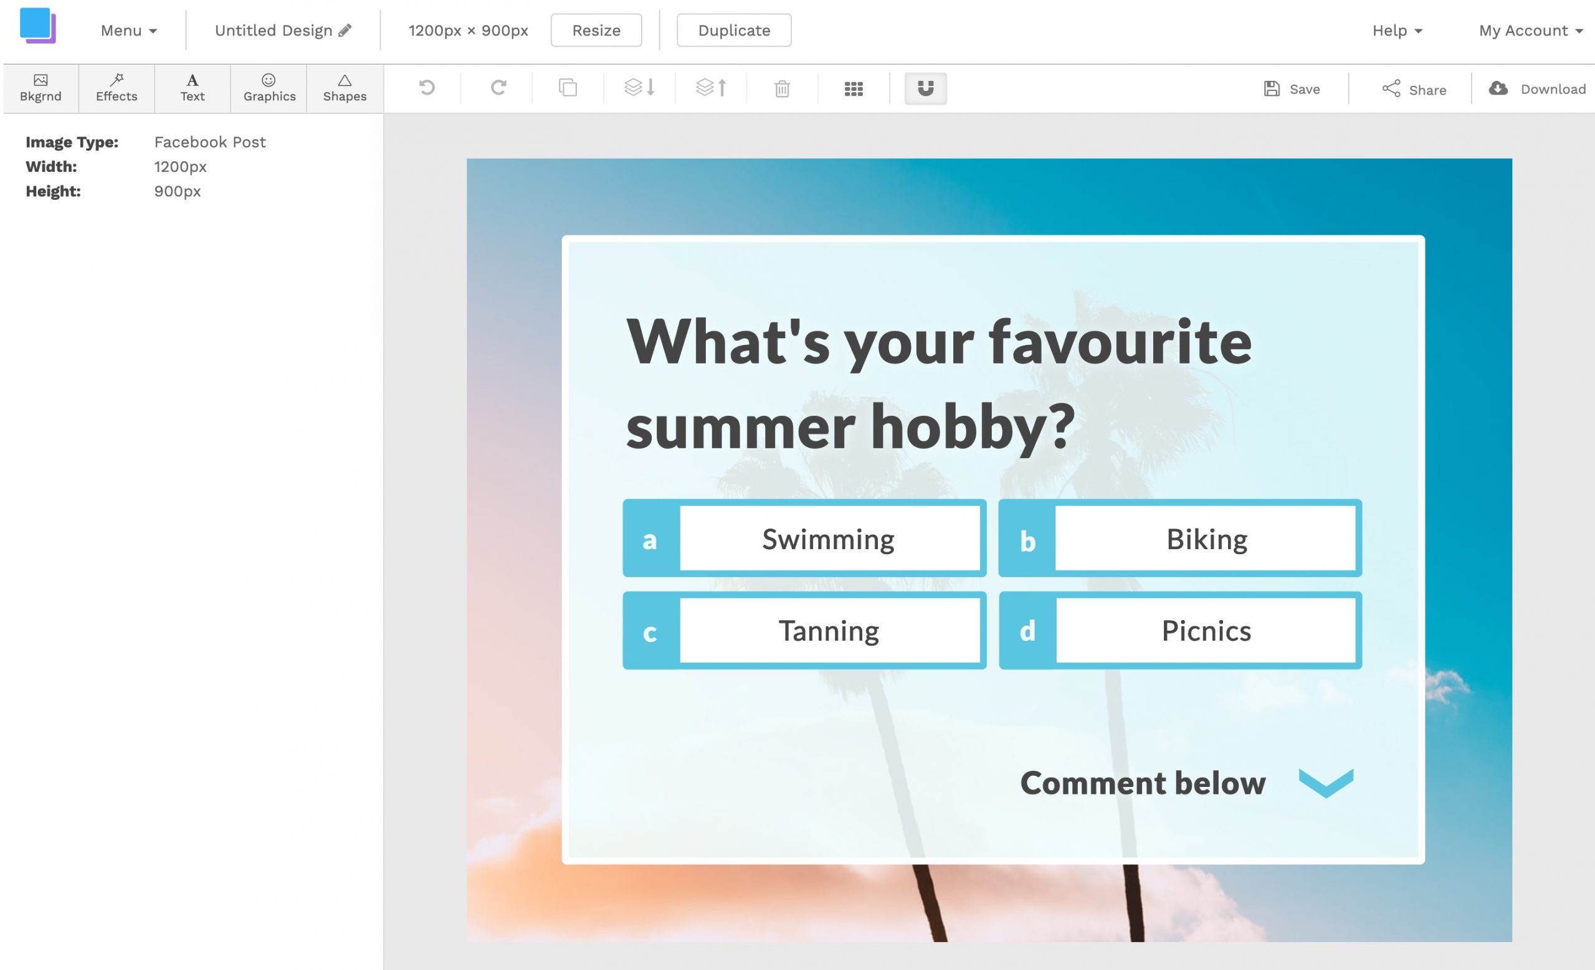Image resolution: width=1595 pixels, height=970 pixels.
Task: Switch to the Bkgrnd tab
Action: pyautogui.click(x=40, y=88)
